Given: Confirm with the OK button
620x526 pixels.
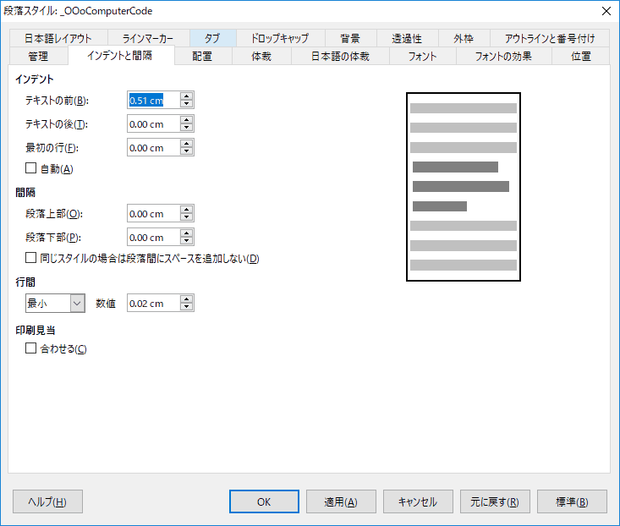Looking at the screenshot, I should pos(264,501).
